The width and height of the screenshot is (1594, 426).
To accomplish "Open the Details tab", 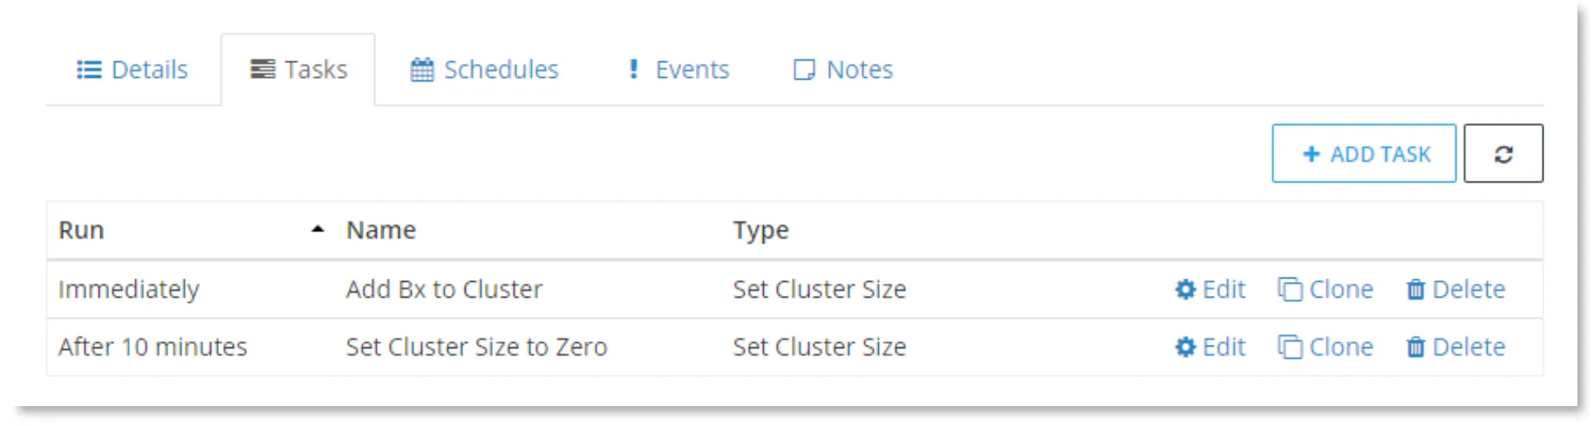I will point(133,70).
